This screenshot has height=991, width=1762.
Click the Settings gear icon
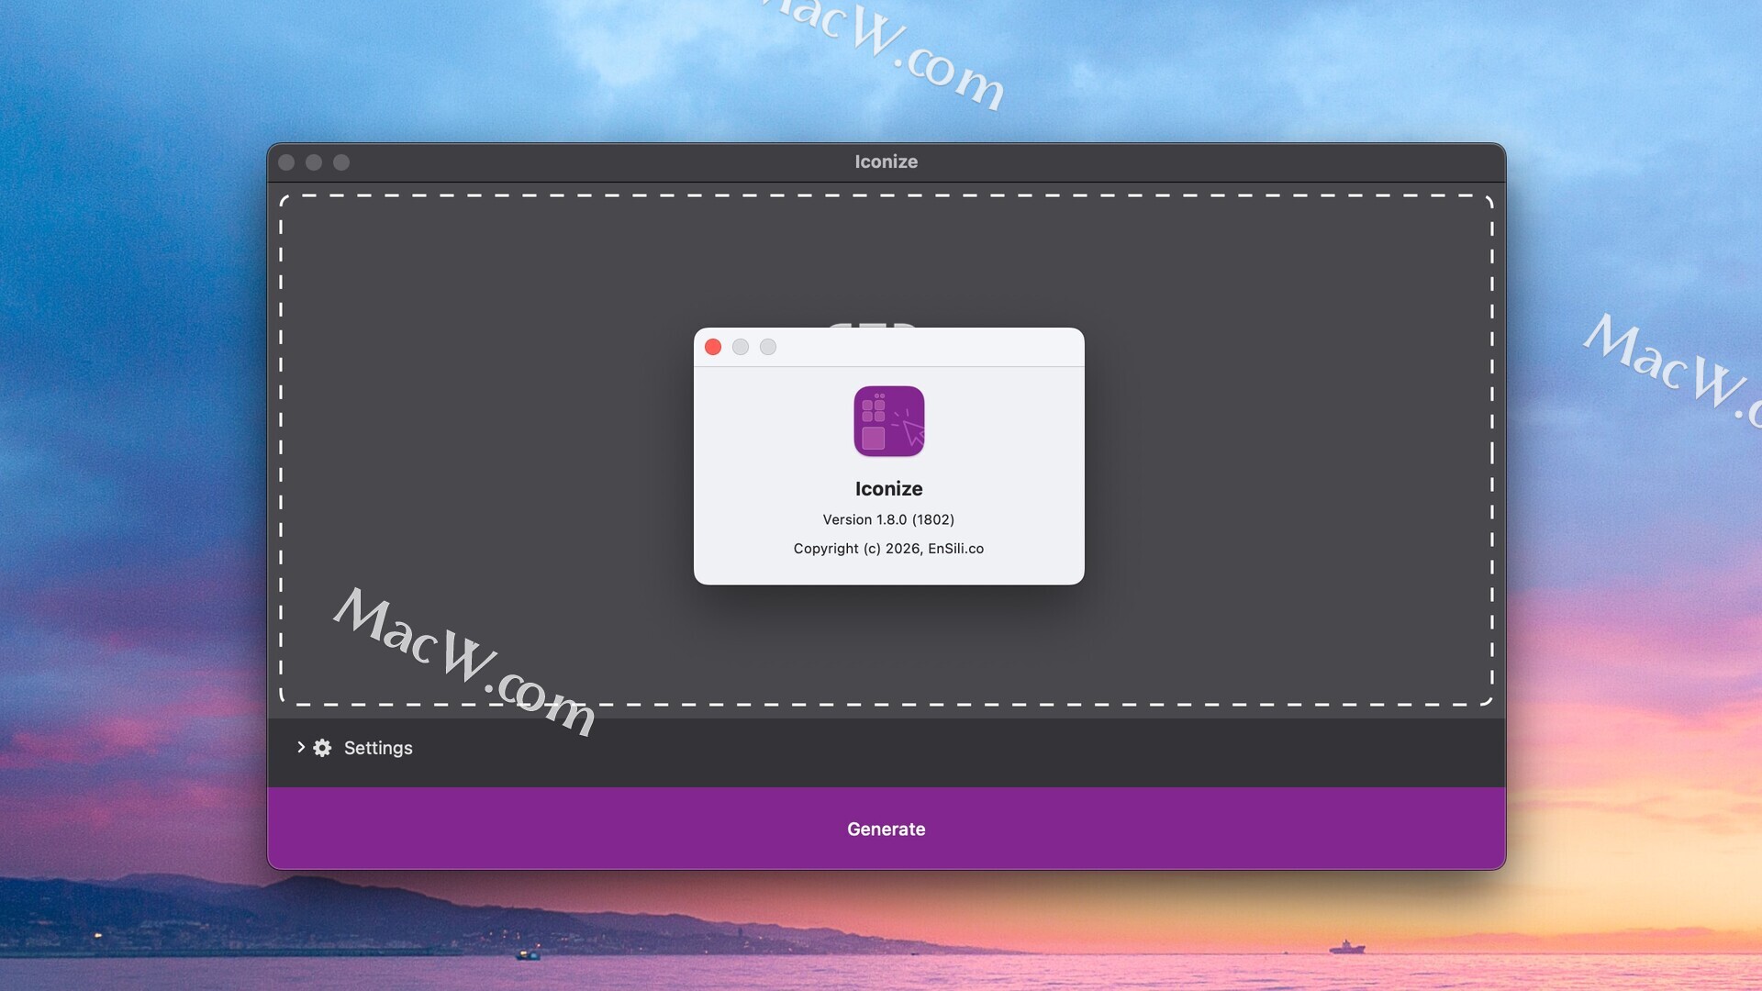point(322,748)
